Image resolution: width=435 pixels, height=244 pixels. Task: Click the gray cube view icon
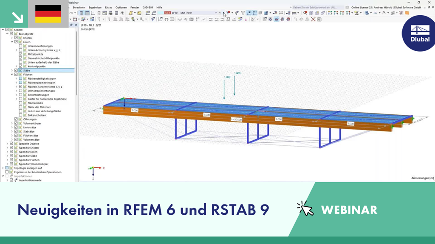(x=311, y=13)
